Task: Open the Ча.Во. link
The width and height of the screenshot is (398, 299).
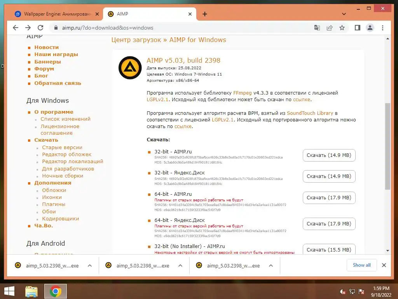Action: pos(44,225)
